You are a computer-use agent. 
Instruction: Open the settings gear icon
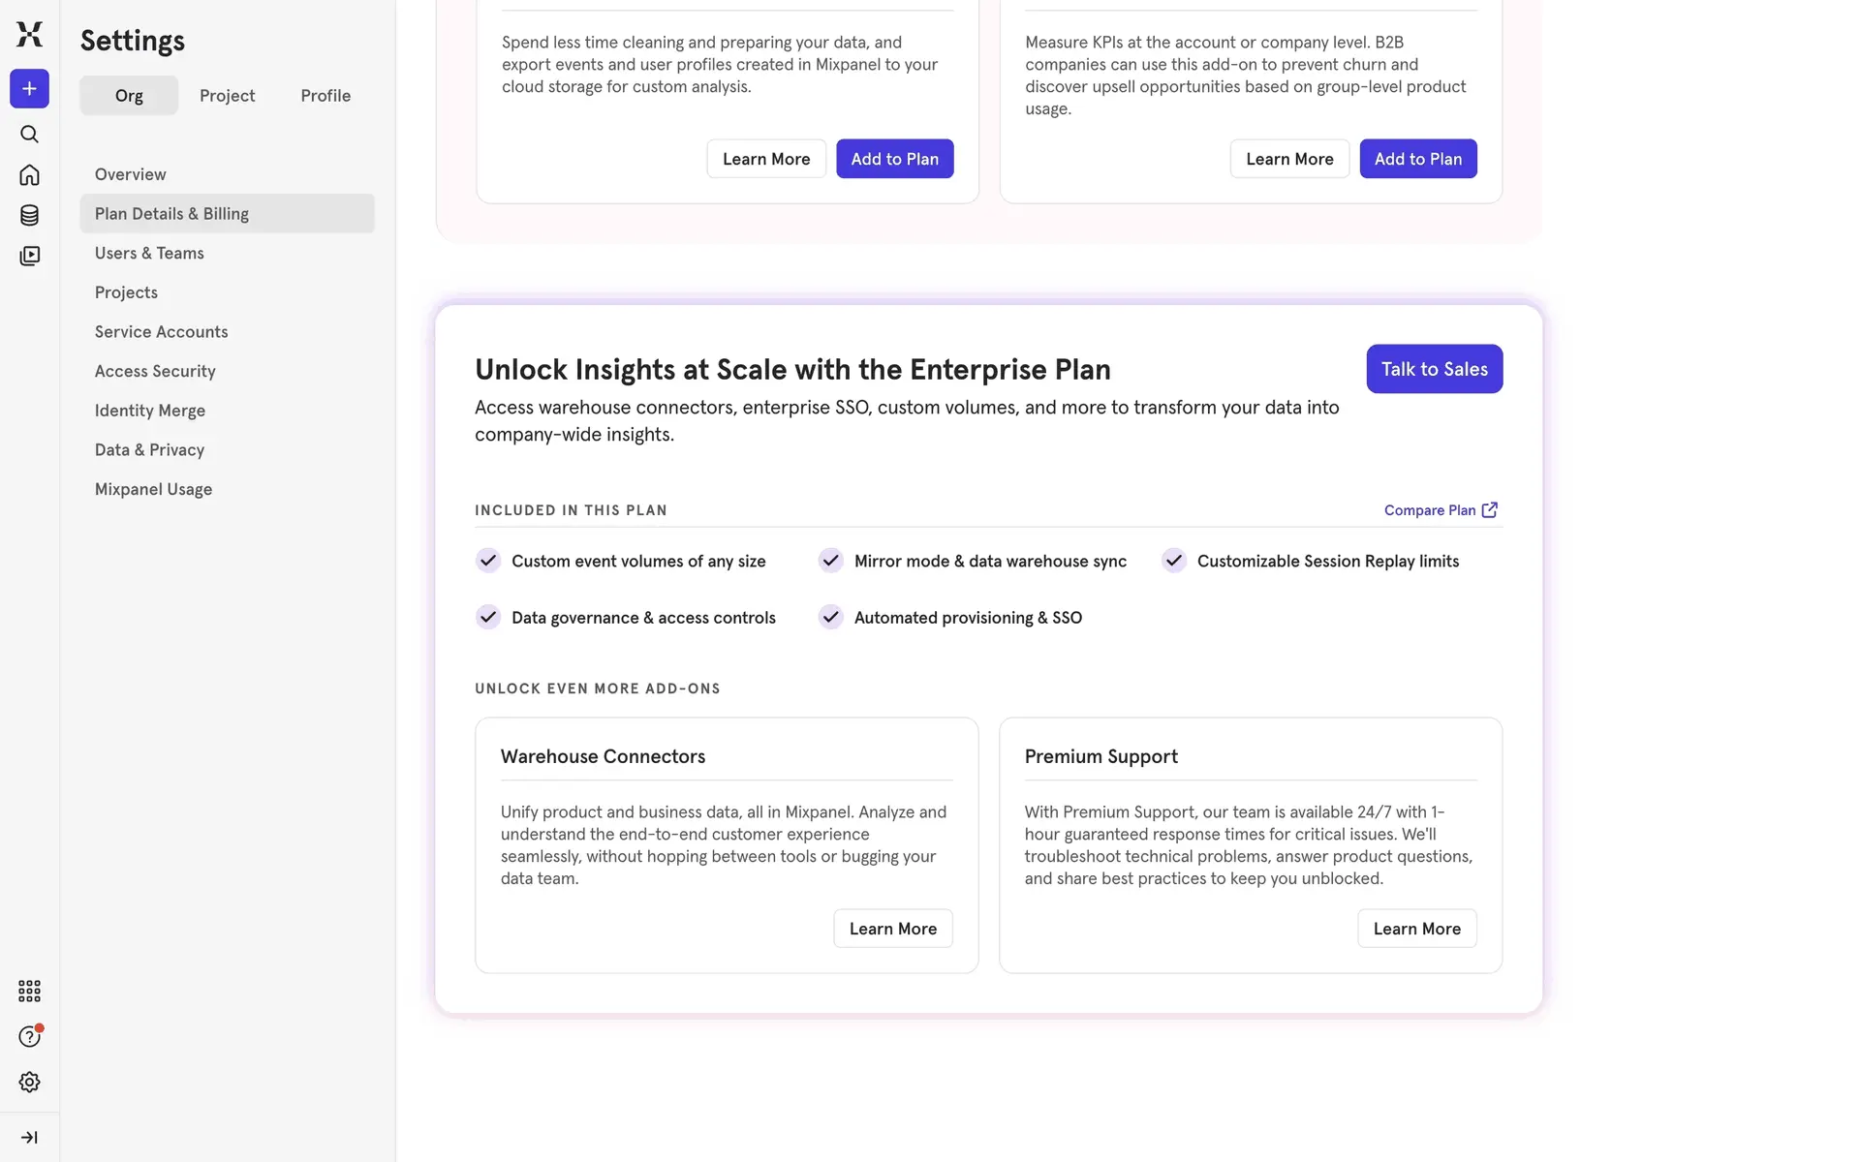[x=29, y=1082]
